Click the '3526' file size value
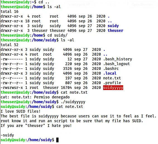This screenshot has height=144, width=158. click(67, 69)
